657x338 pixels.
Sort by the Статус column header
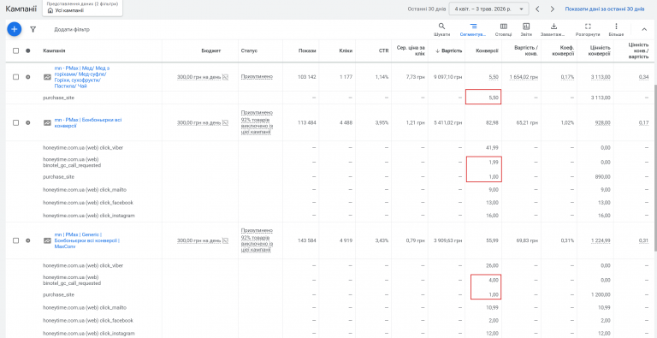[249, 50]
